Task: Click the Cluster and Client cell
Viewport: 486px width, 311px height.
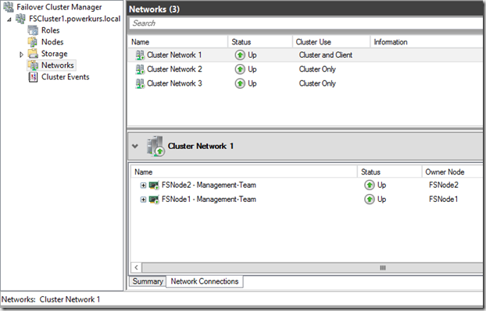Action: (326, 55)
